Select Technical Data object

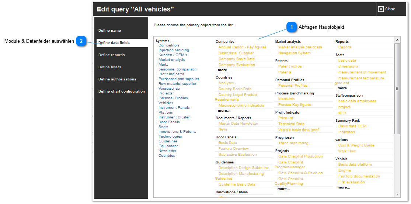pyautogui.click(x=292, y=124)
